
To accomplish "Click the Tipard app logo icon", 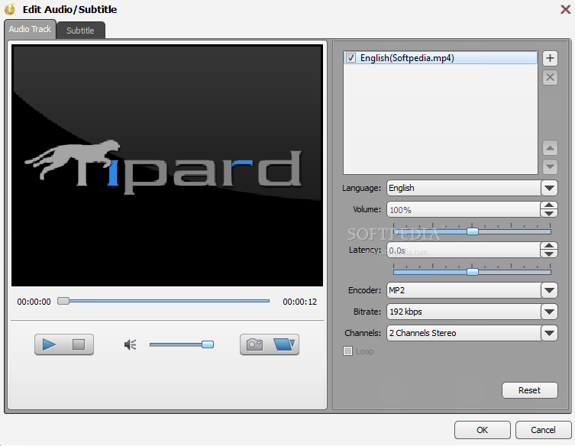I will point(10,9).
